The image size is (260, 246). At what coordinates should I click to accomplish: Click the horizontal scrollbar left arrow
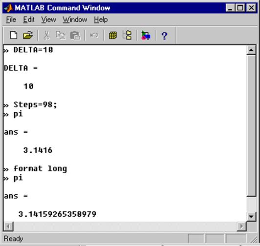8,226
